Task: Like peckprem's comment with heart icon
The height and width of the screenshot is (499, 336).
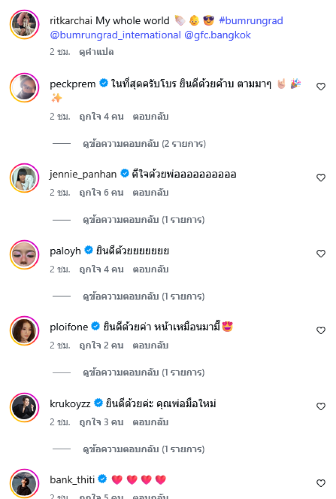Action: pyautogui.click(x=321, y=87)
